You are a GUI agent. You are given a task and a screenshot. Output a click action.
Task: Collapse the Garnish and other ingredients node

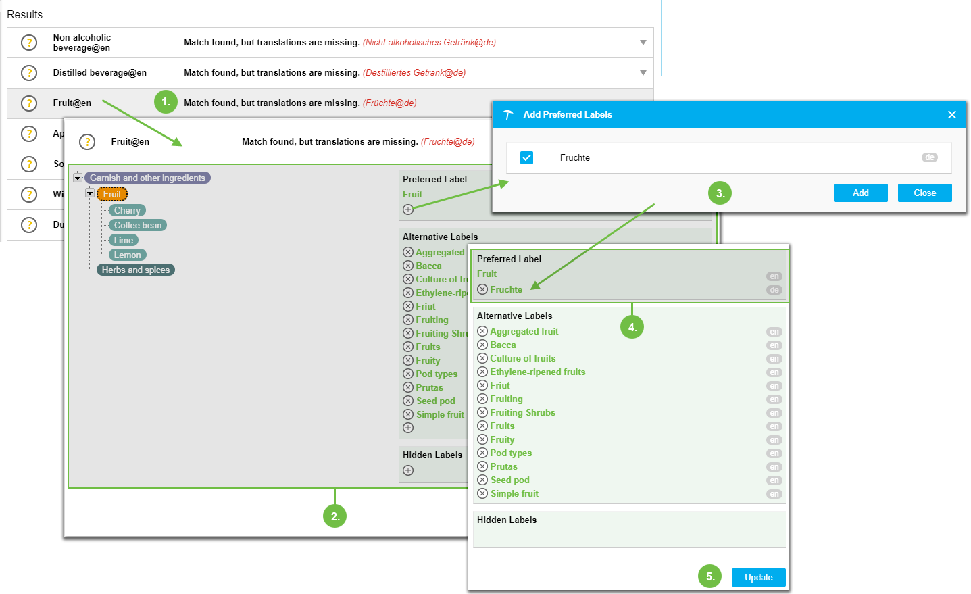[78, 178]
